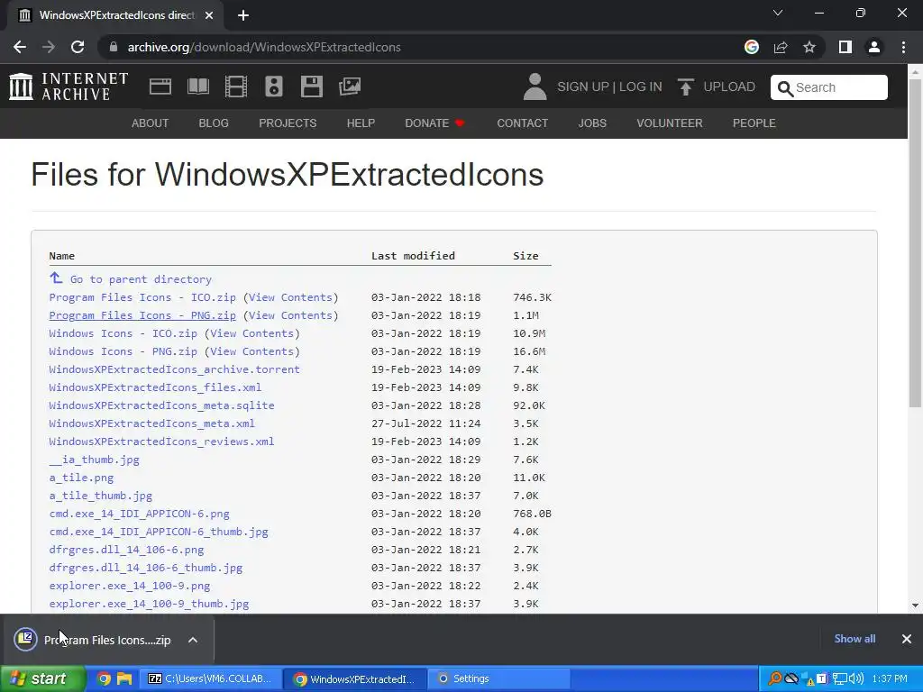Screen dimensions: 923x692
Task: Go to parent directory link
Action: click(x=141, y=279)
